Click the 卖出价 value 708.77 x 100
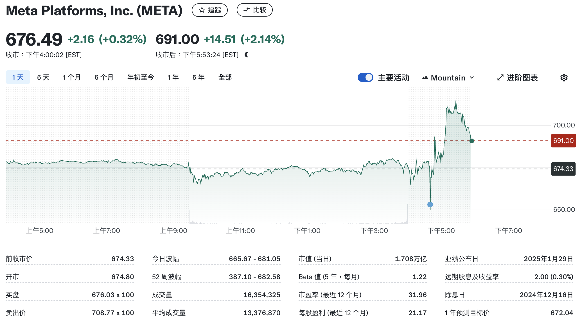Image resolution: width=582 pixels, height=323 pixels. [113, 313]
